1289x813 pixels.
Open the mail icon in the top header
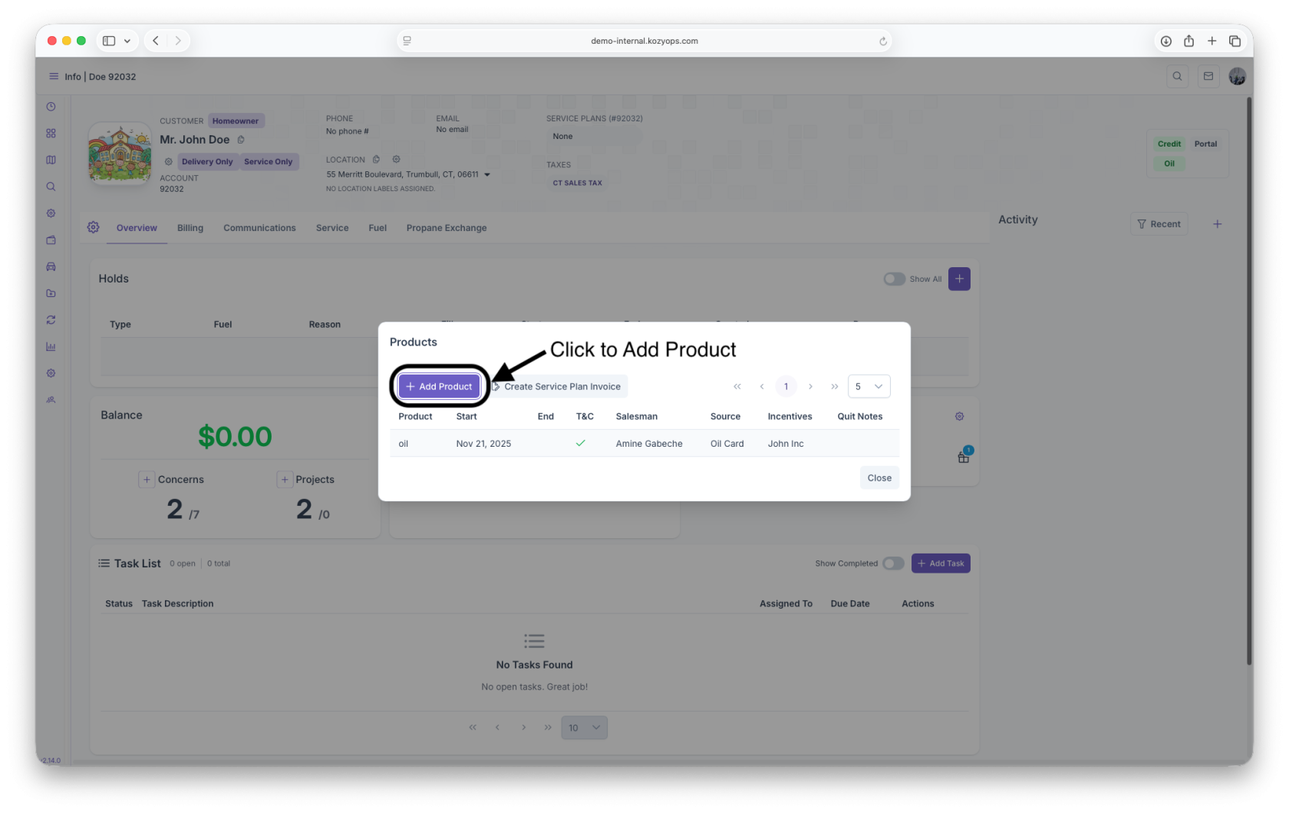(x=1208, y=76)
